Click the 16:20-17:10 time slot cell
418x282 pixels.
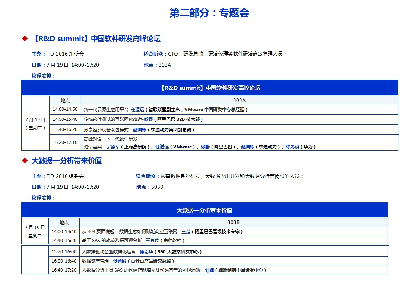point(65,142)
